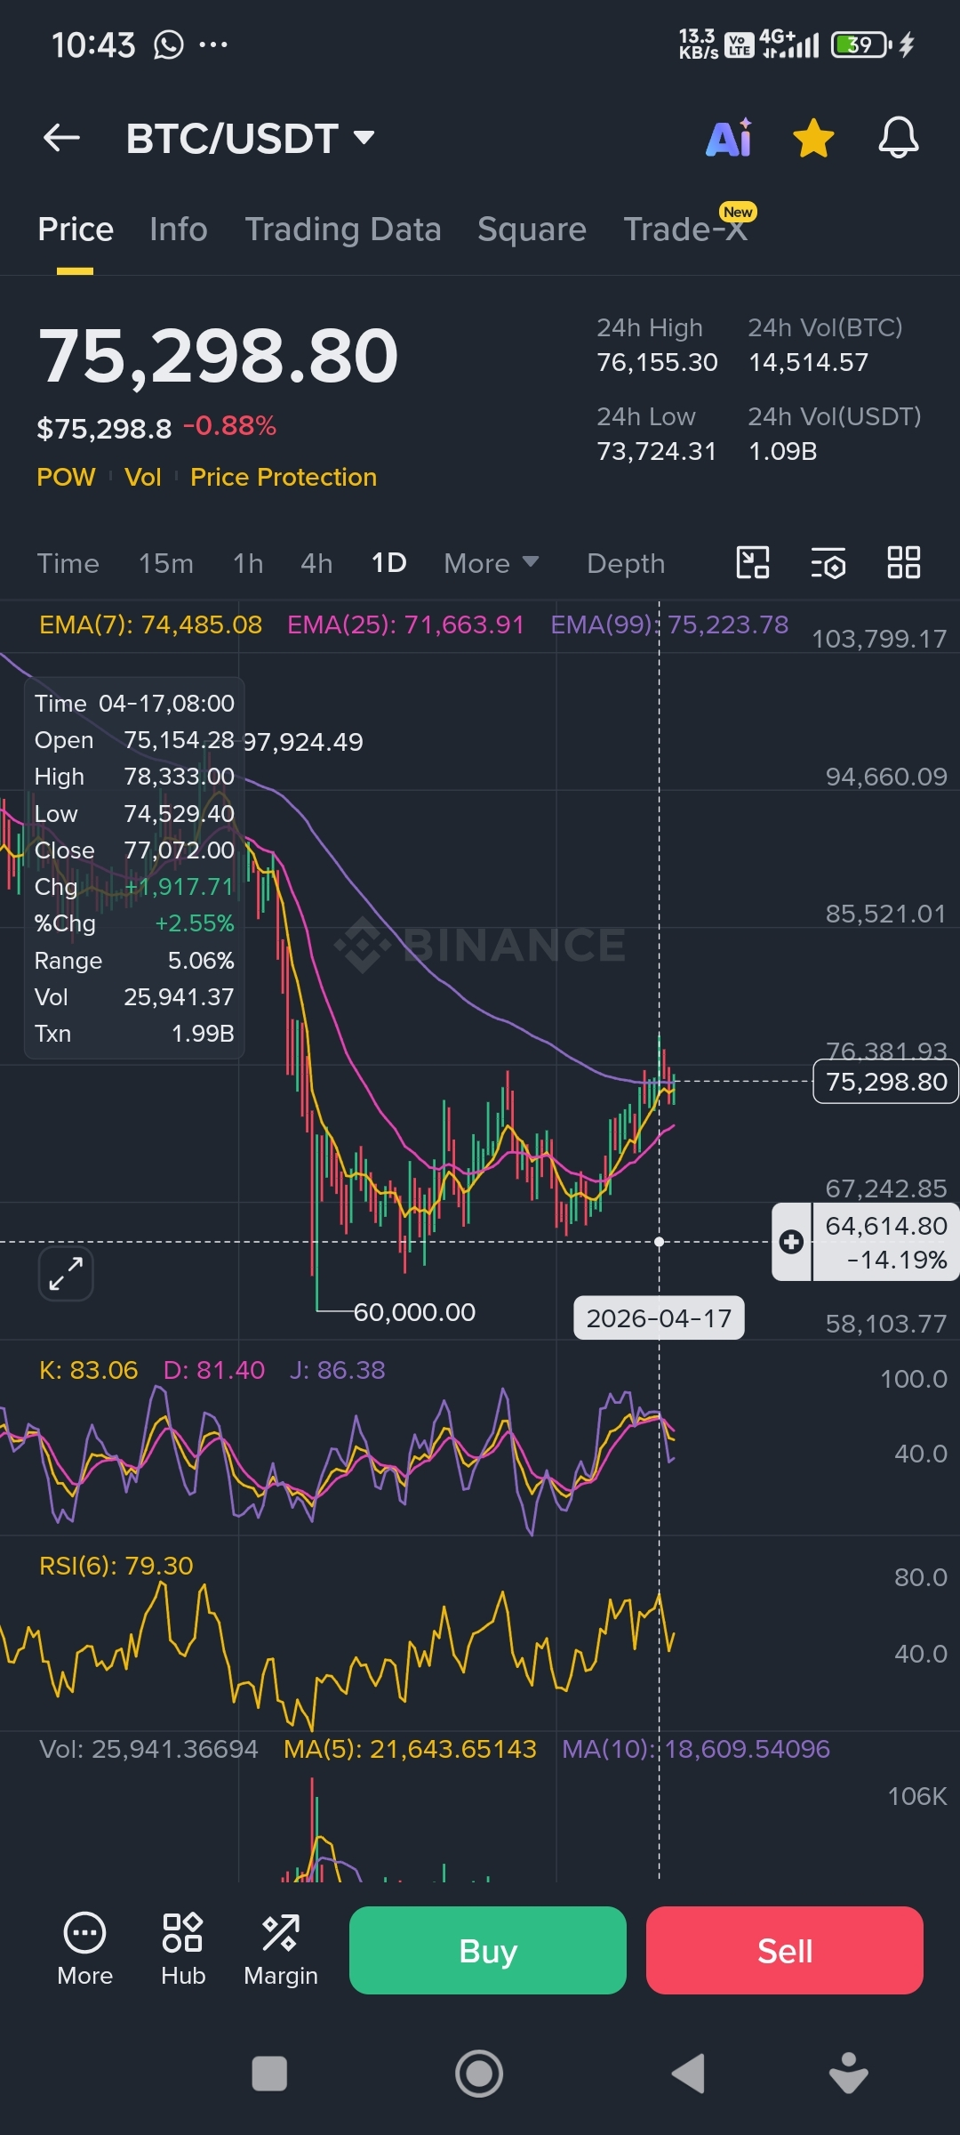Tap the 97,924.49 high price label

pos(303,742)
